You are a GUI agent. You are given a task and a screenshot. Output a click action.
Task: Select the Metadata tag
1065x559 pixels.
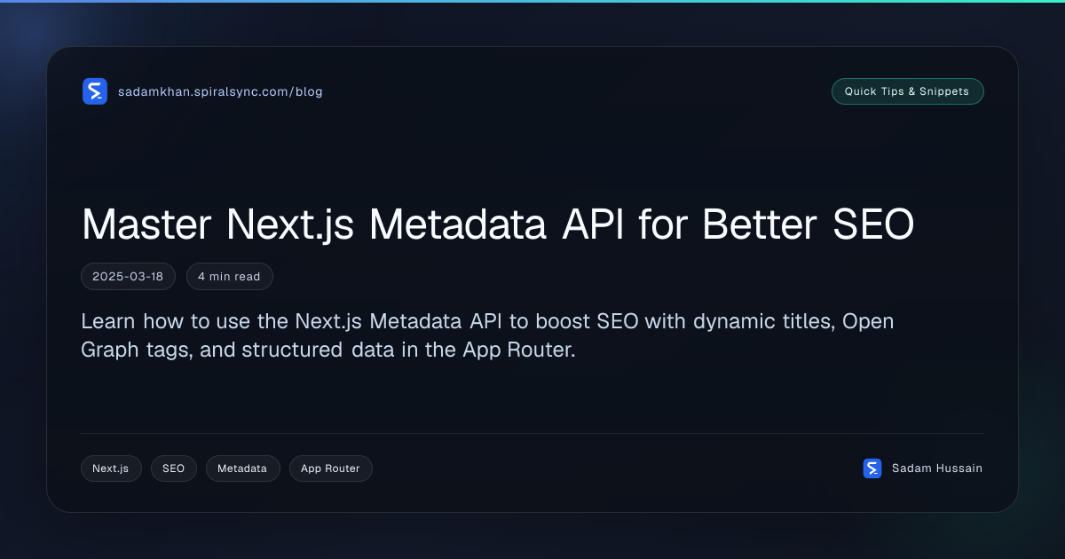tap(242, 468)
